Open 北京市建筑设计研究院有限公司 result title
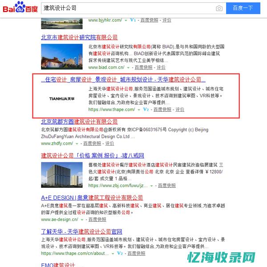Screen dimensions: 267x267 pos(79,37)
